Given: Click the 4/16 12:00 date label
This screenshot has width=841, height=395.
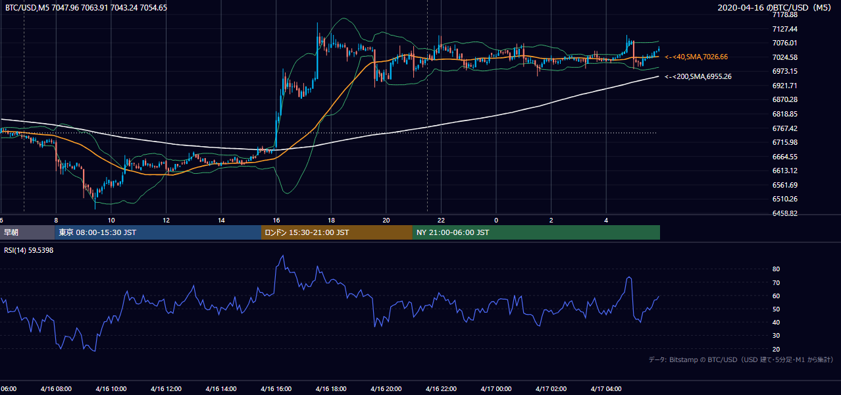Looking at the screenshot, I should pos(166,389).
